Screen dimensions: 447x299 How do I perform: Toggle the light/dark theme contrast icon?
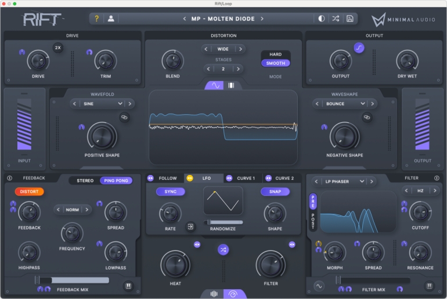[x=322, y=19]
